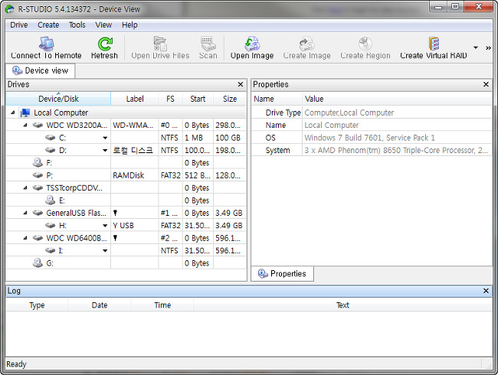
Task: Open the Drive menu
Action: 18,24
